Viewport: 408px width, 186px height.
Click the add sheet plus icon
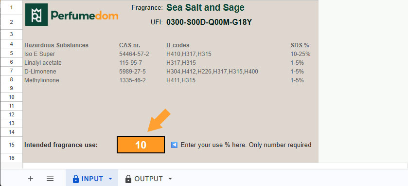31,179
